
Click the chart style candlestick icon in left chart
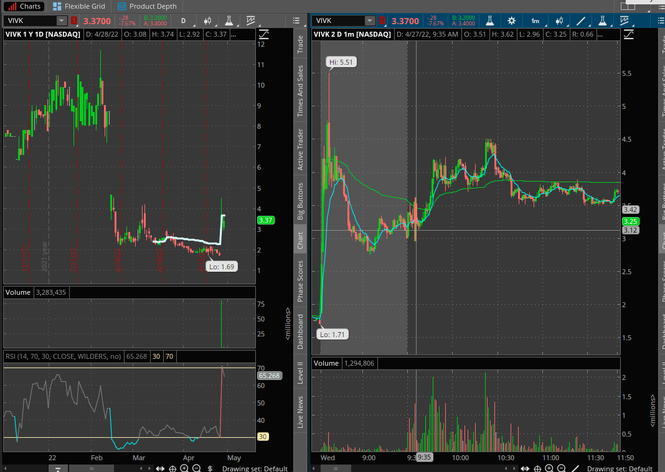(208, 21)
